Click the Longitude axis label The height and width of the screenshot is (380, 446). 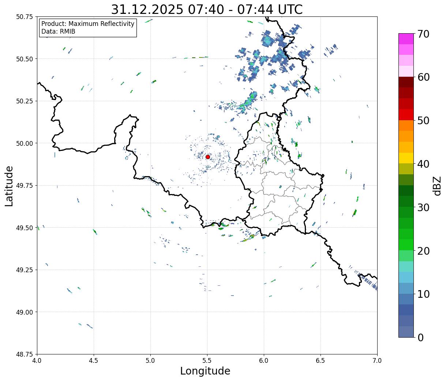coord(205,371)
